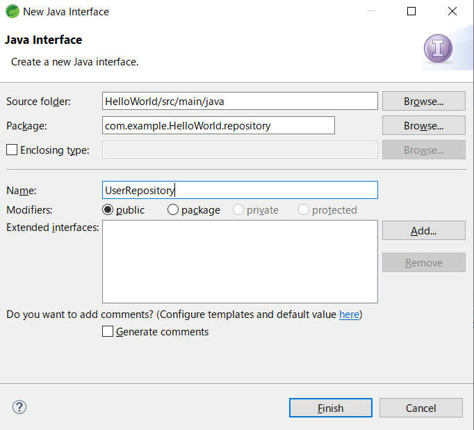This screenshot has width=474, height=430.
Task: Open Add extended interfaces dialog
Action: point(423,230)
